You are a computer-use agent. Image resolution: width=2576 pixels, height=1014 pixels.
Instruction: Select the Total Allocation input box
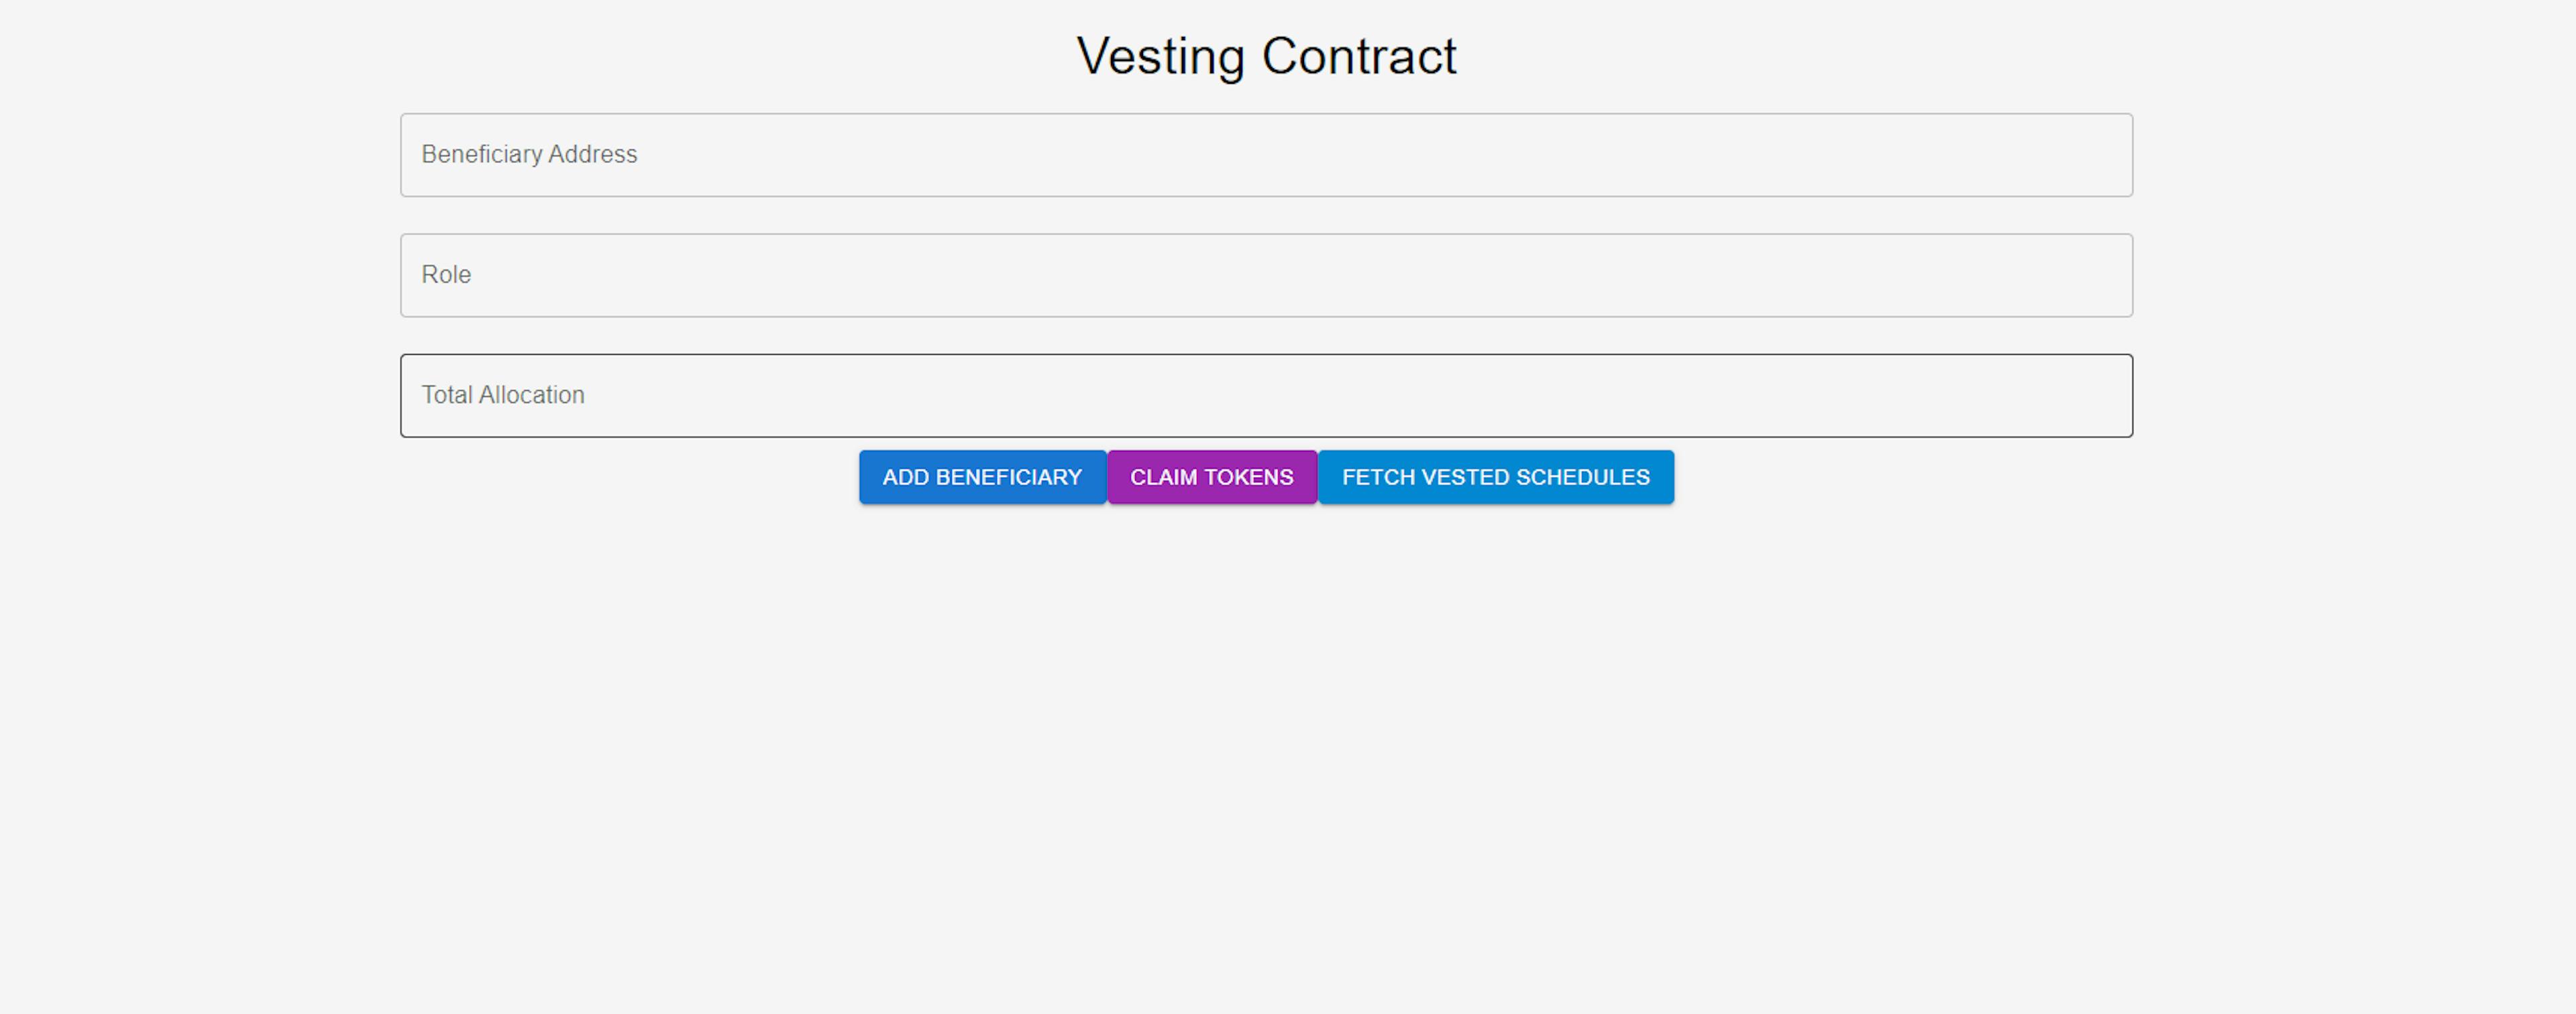pyautogui.click(x=1266, y=395)
